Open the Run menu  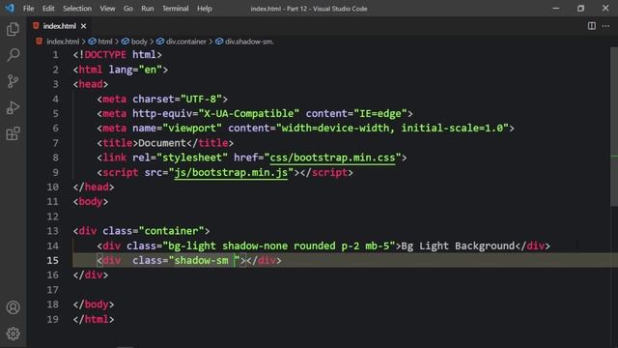coord(148,9)
